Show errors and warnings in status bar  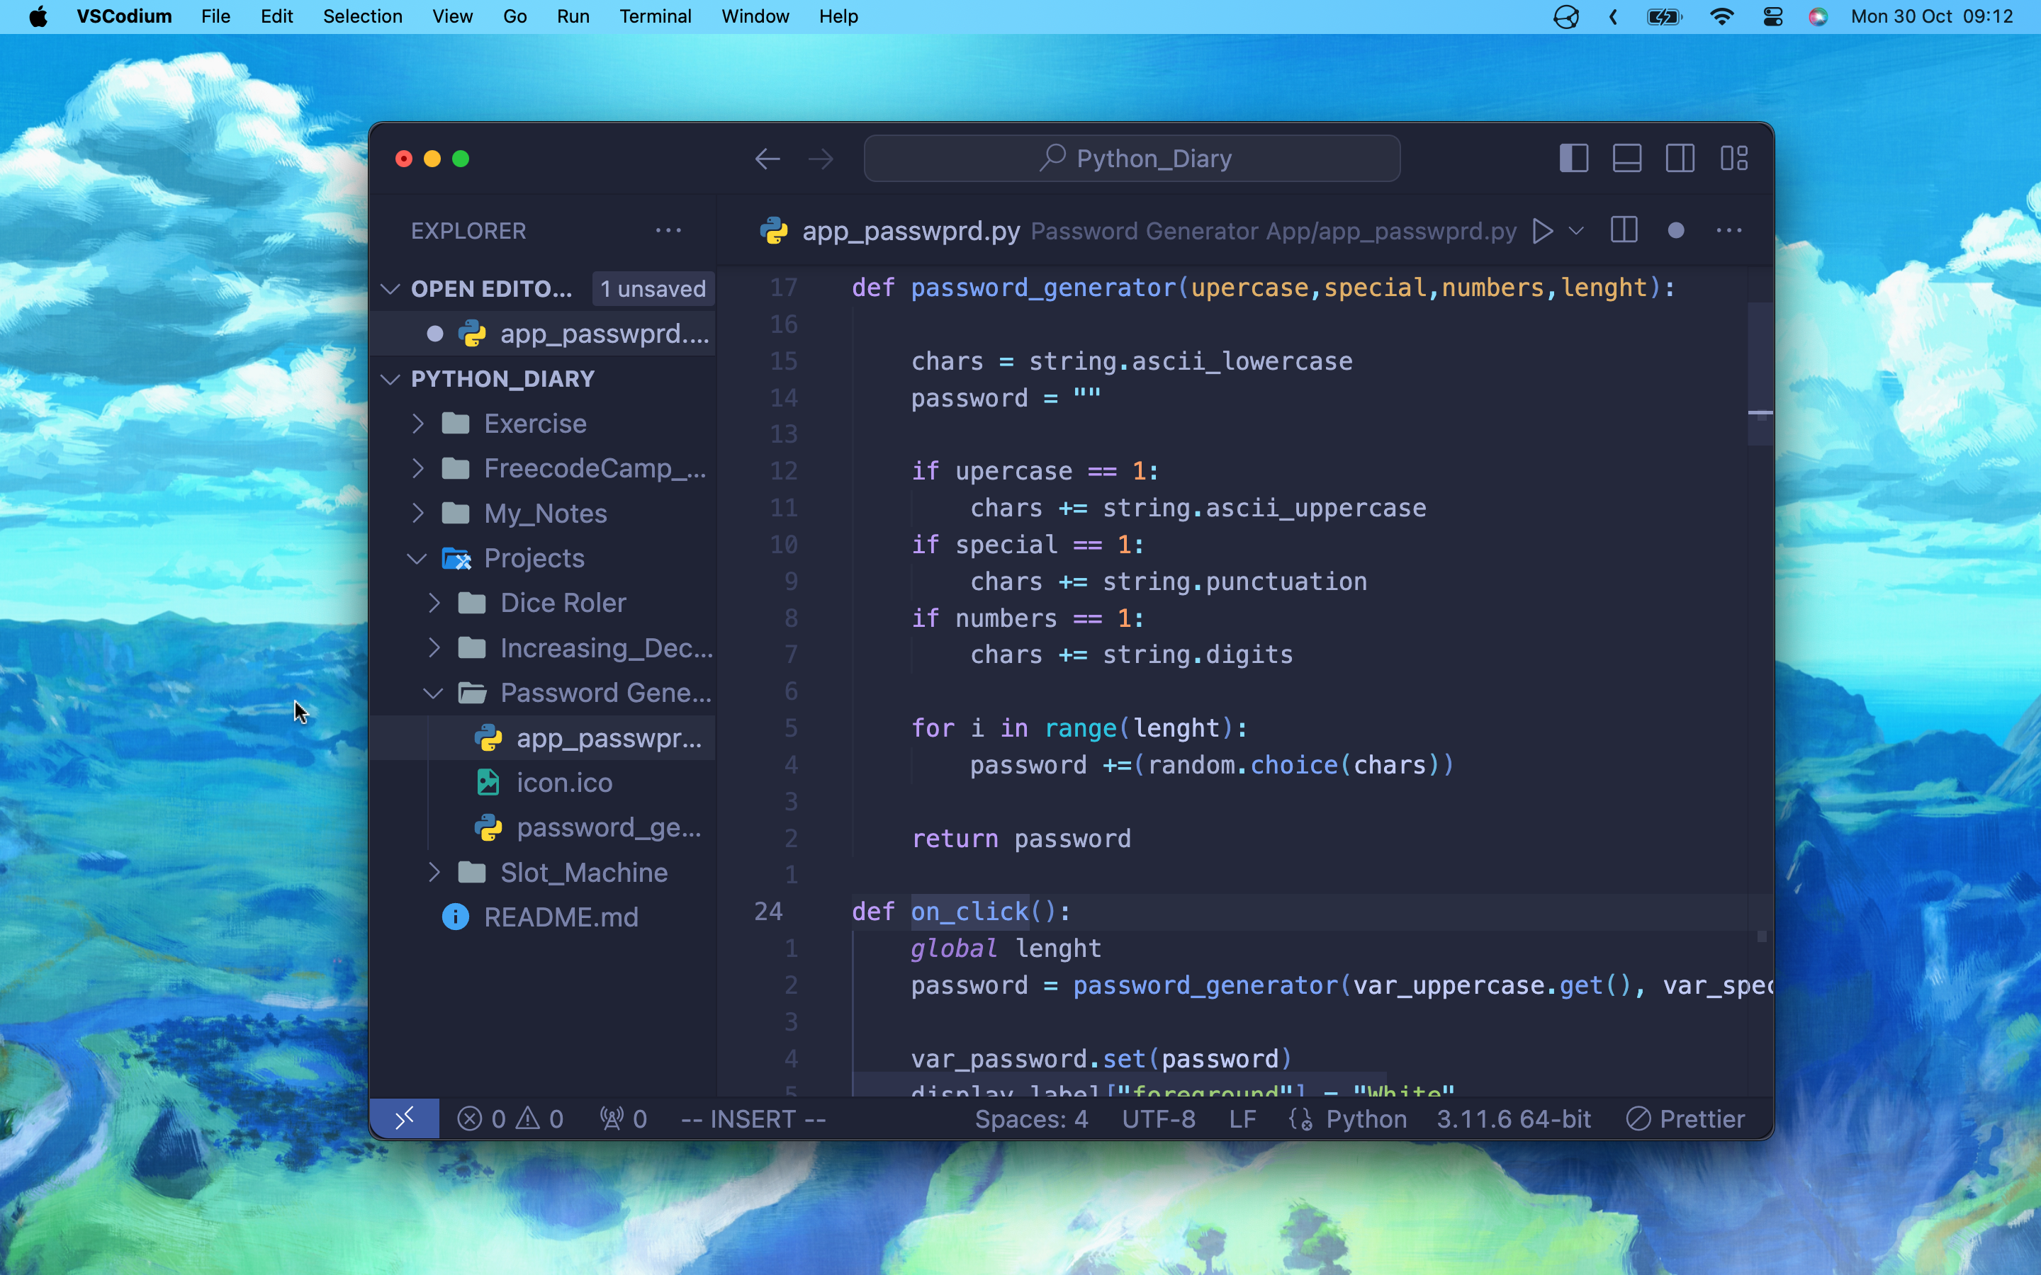click(510, 1119)
